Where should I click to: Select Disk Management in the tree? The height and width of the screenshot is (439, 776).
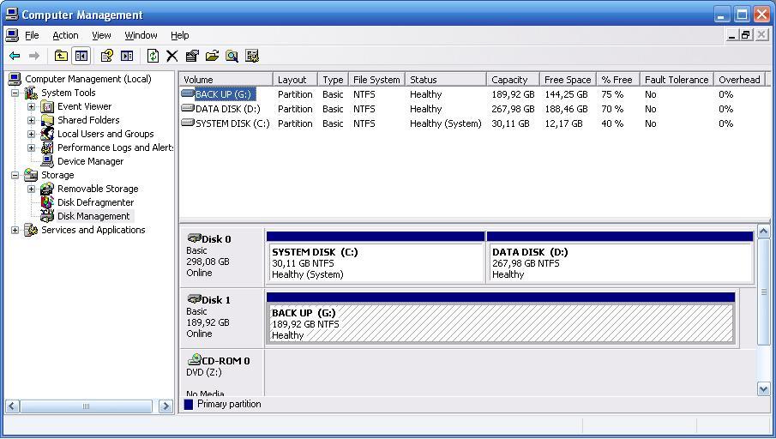pyautogui.click(x=93, y=216)
